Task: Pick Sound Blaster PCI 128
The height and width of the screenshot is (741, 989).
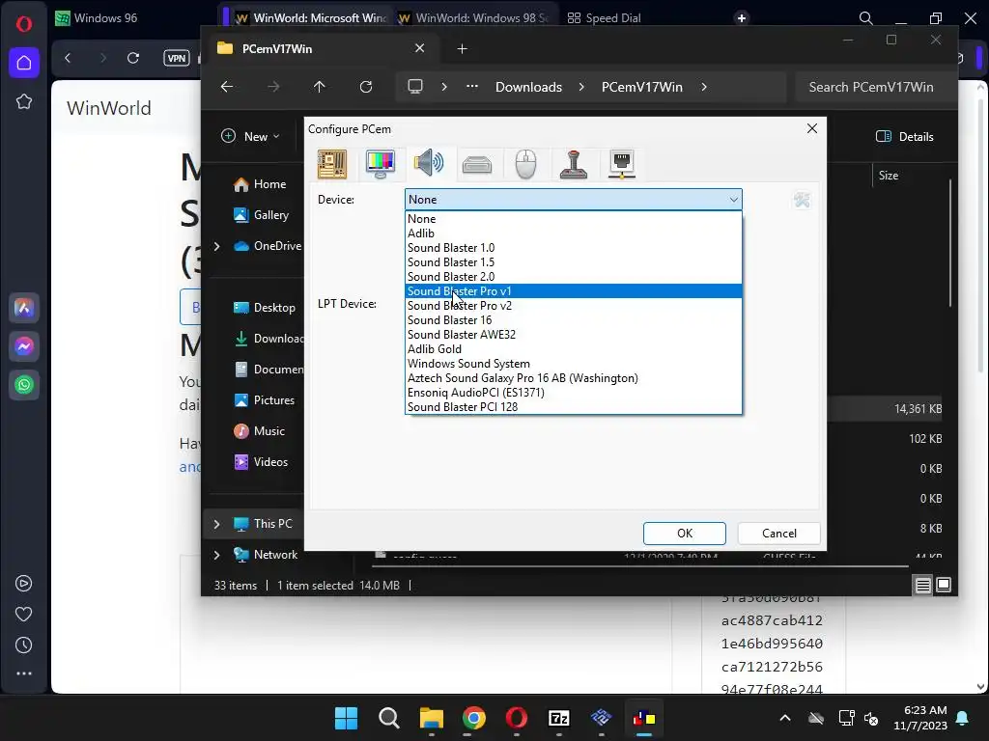Action: pyautogui.click(x=574, y=407)
